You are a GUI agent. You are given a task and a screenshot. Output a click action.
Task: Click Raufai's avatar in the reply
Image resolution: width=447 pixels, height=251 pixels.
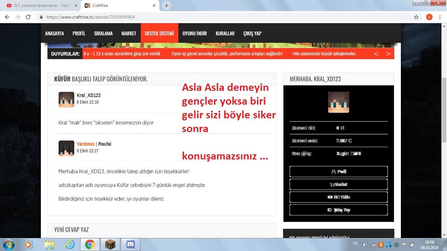[x=66, y=148]
